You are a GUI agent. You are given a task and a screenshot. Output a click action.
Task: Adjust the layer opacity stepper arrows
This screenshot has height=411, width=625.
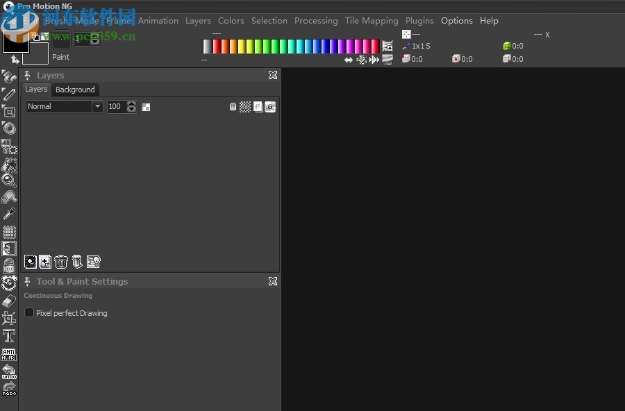point(131,106)
